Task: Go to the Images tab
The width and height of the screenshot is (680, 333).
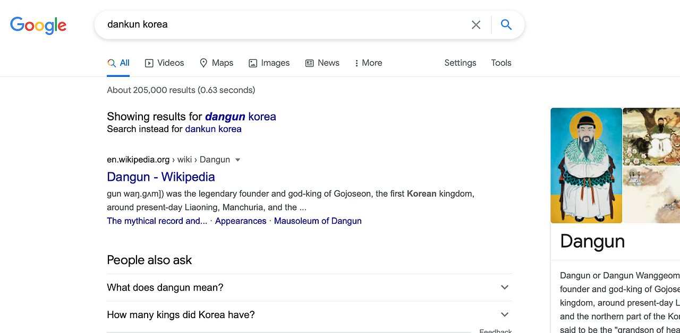Action: pos(269,63)
